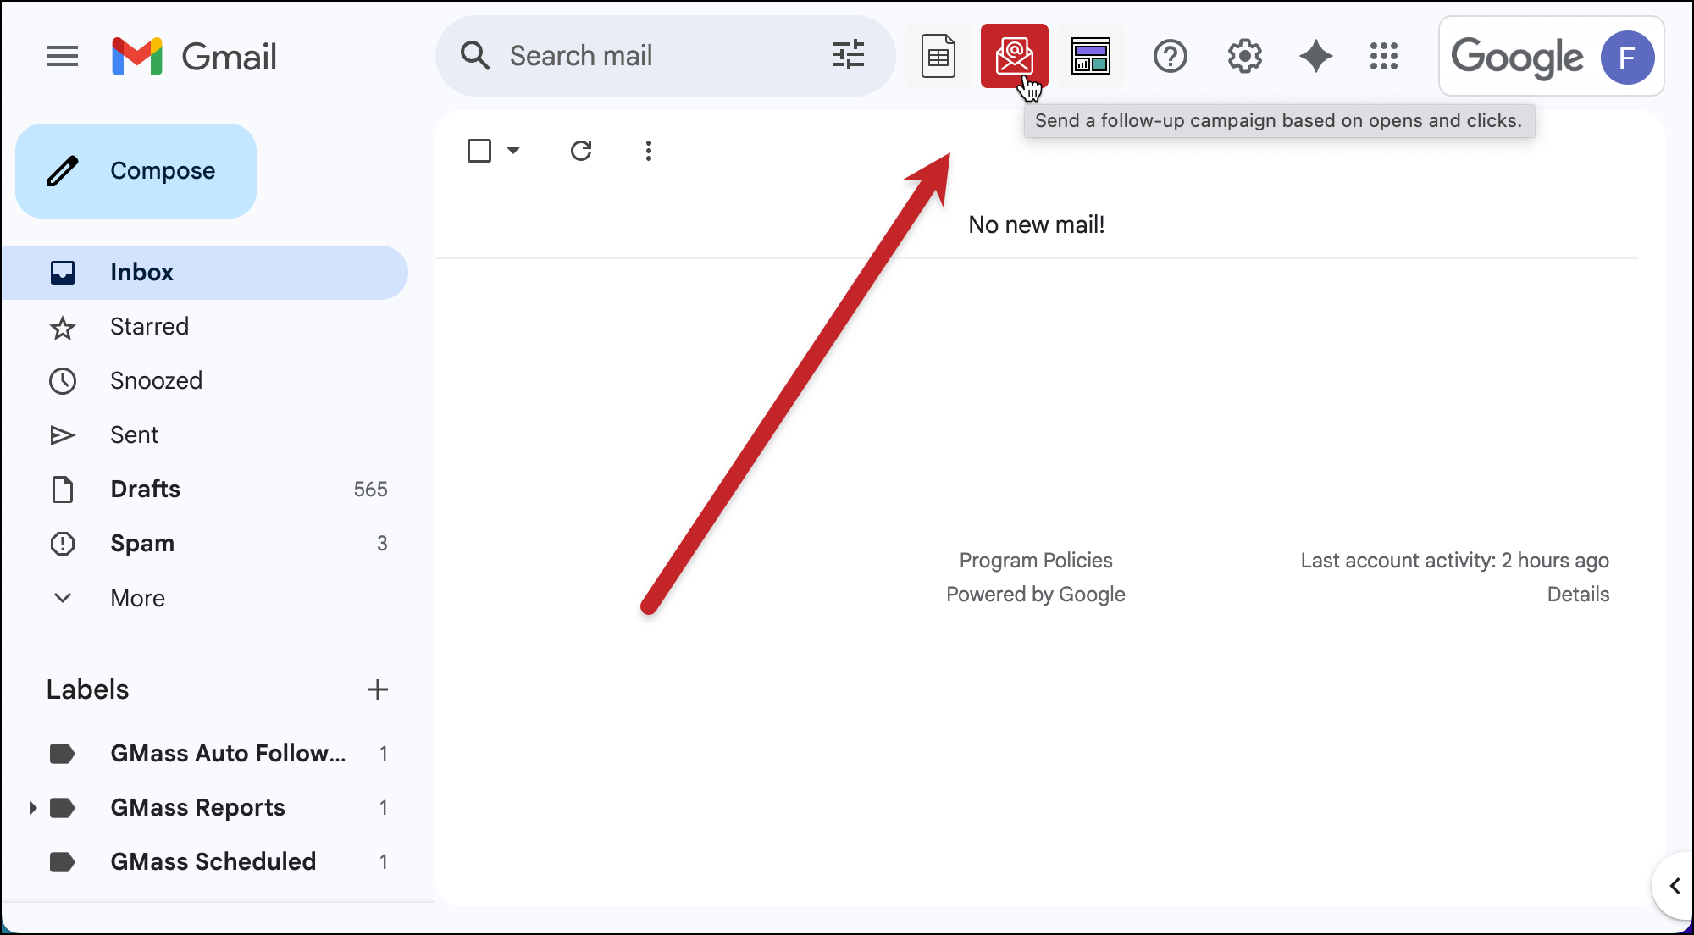This screenshot has height=935, width=1694.
Task: Refresh the inbox
Action: click(x=581, y=151)
